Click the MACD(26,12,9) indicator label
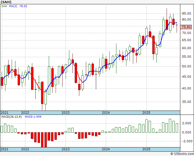Viewport: 194px width, 156px height. [x=12, y=117]
